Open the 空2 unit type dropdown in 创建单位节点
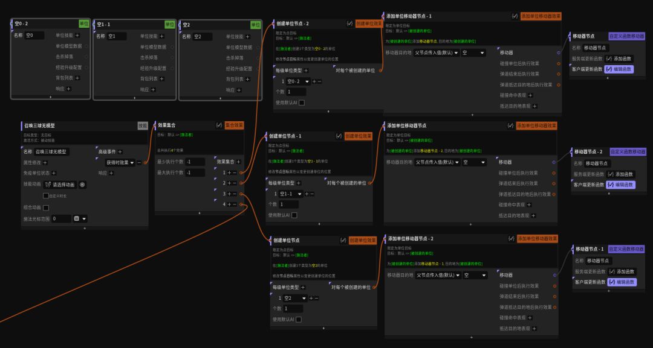This screenshot has width=653, height=348. 295,298
